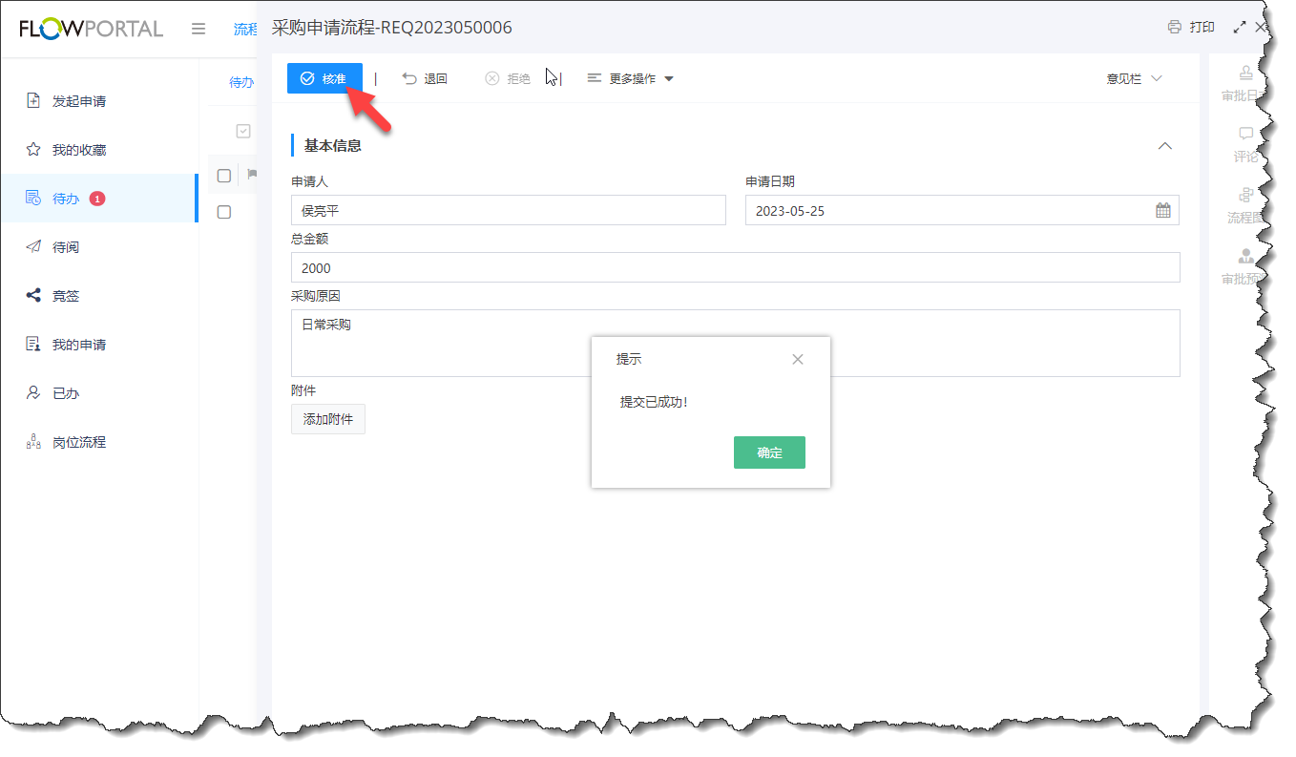Expand the 意见栏 dropdown
The image size is (1296, 757).
tap(1135, 78)
